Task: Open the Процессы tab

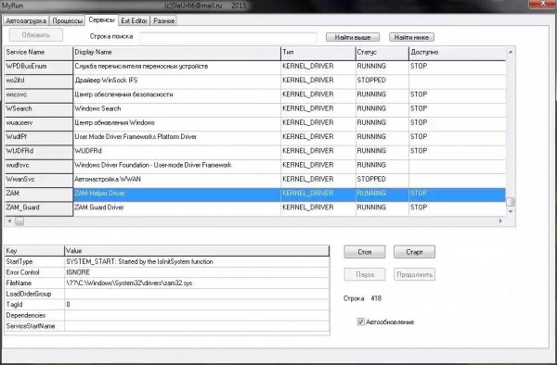Action: pos(67,20)
